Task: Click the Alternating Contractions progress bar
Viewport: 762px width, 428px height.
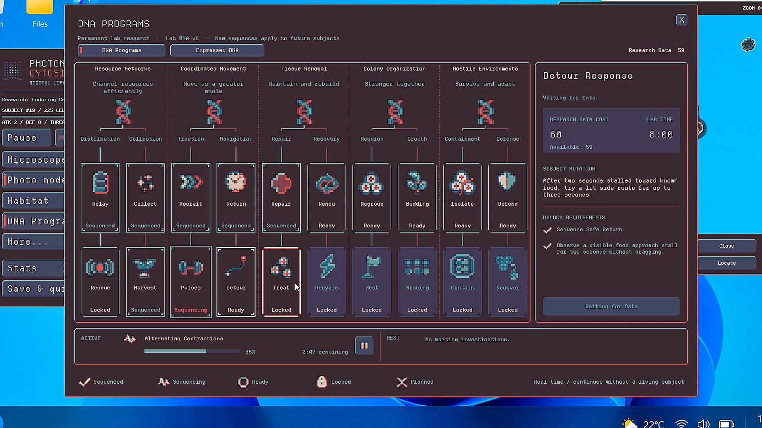Action: [x=192, y=351]
